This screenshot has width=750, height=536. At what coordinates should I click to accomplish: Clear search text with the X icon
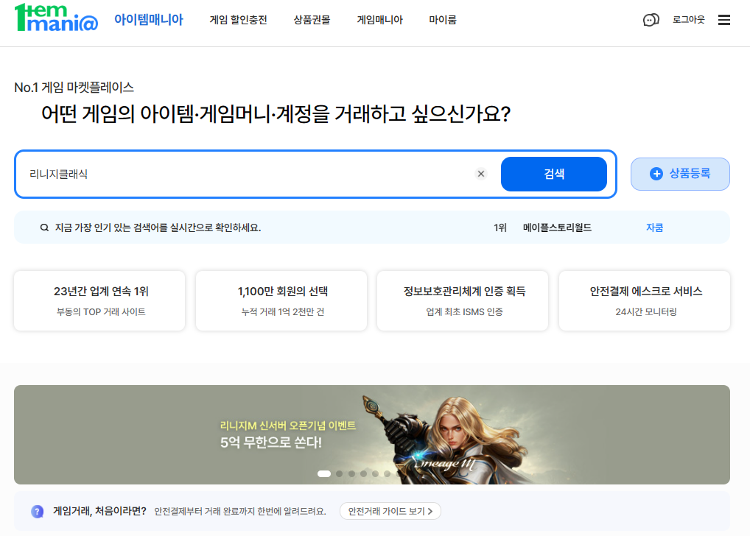[x=481, y=174]
